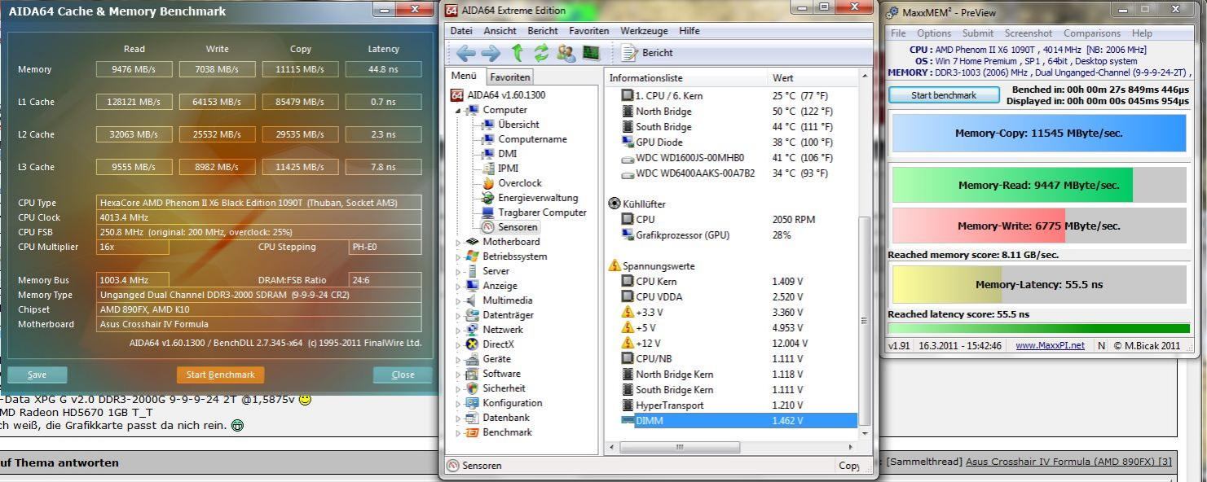Click the forward arrow in AIDA64 toolbar

click(x=491, y=53)
